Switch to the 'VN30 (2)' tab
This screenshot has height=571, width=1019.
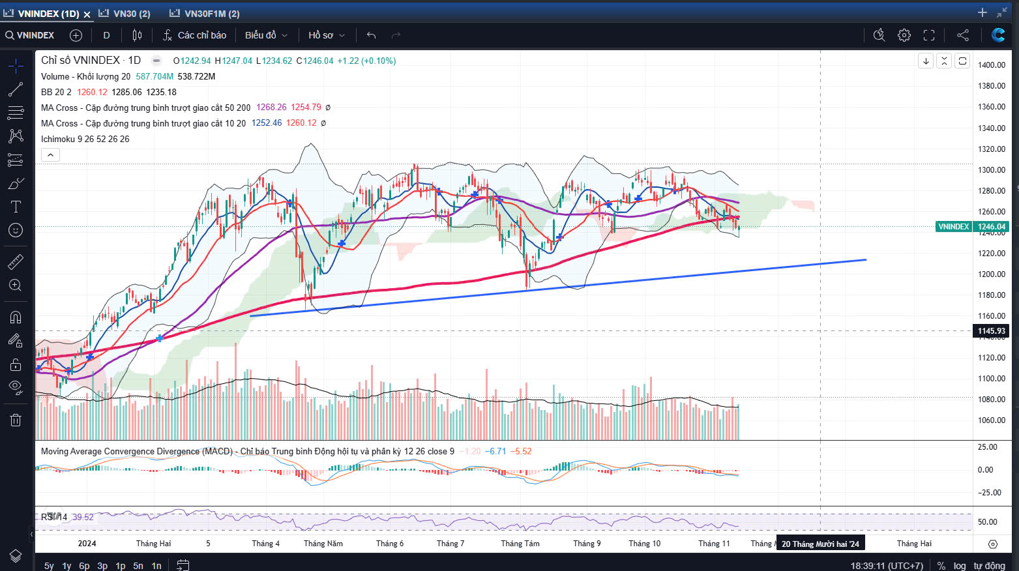[x=125, y=13]
